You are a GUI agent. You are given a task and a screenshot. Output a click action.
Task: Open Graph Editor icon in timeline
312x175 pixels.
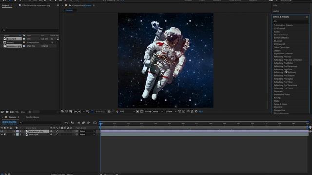pyautogui.click(x=95, y=123)
